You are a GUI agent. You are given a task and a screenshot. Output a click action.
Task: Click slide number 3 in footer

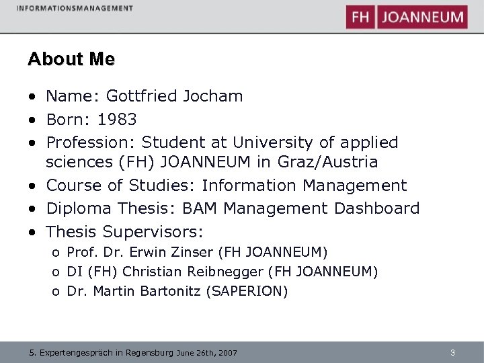point(452,352)
